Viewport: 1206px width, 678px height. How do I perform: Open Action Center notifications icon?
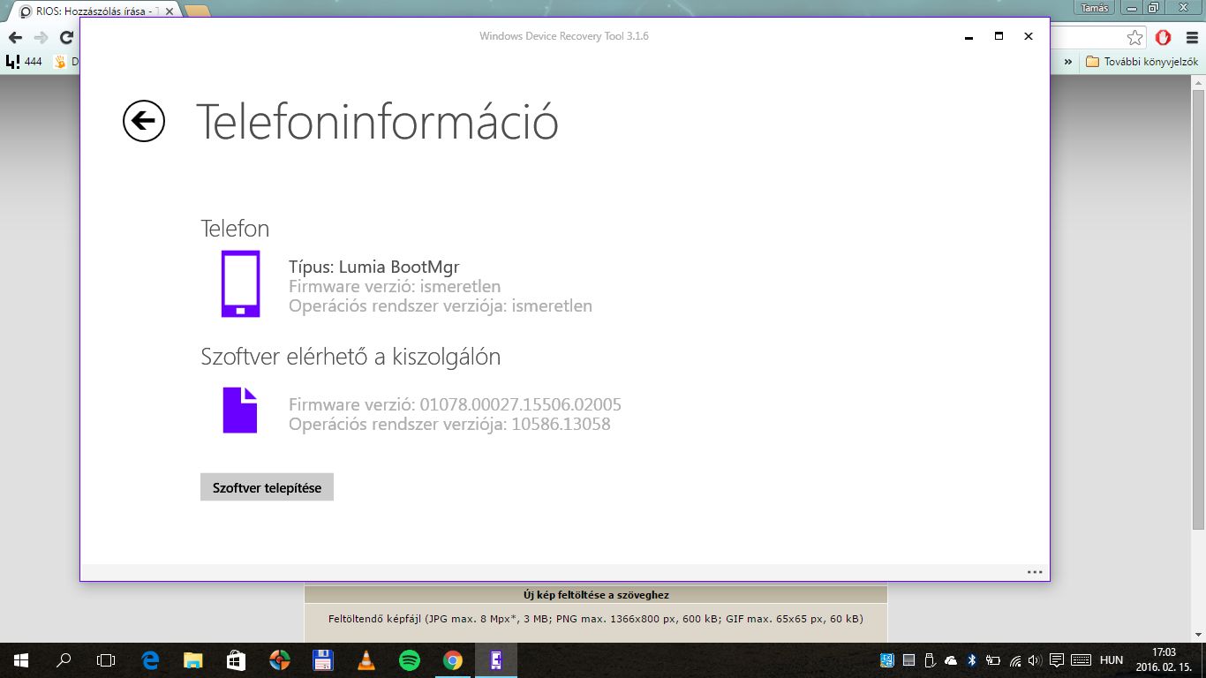1056,660
